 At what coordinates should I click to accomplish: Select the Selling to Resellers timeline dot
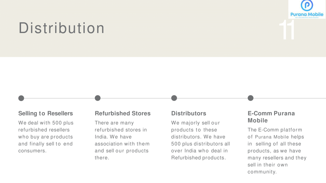[21, 98]
